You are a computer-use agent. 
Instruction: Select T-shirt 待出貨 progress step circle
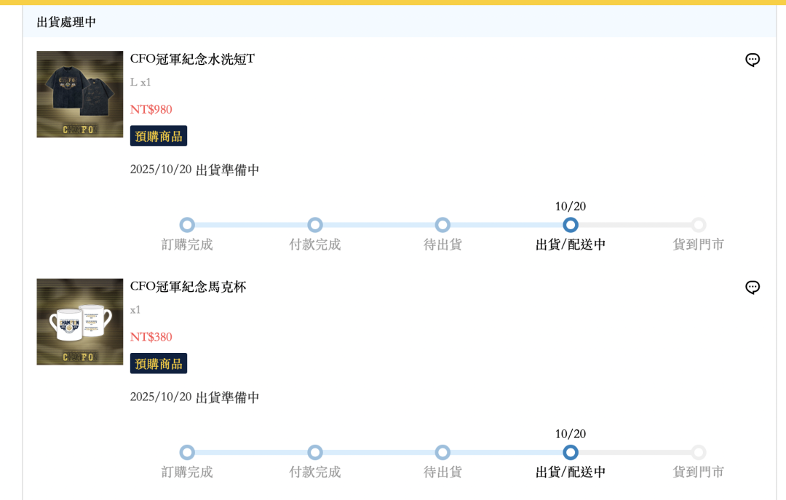coord(442,225)
